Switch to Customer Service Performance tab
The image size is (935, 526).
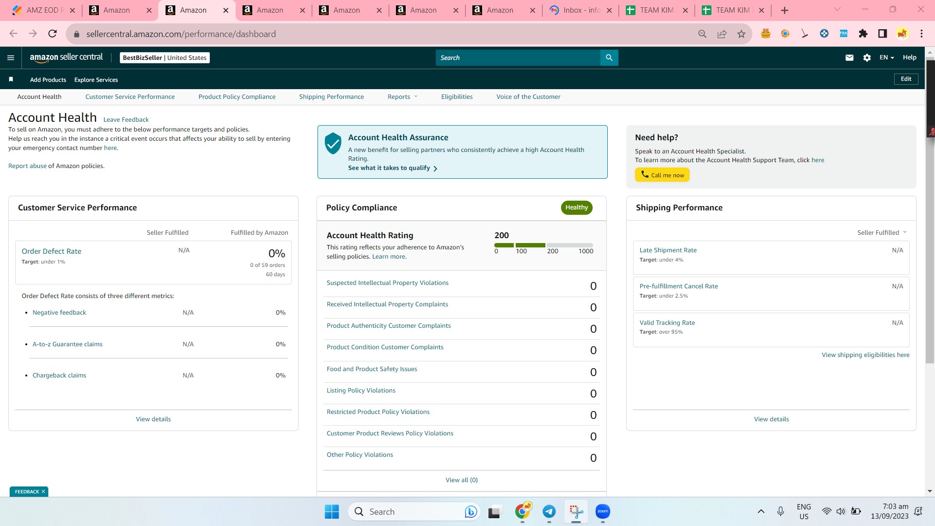(x=130, y=96)
